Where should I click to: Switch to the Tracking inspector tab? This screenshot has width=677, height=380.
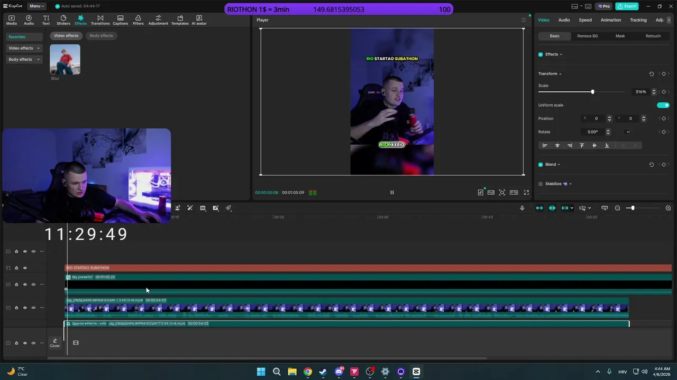638,20
